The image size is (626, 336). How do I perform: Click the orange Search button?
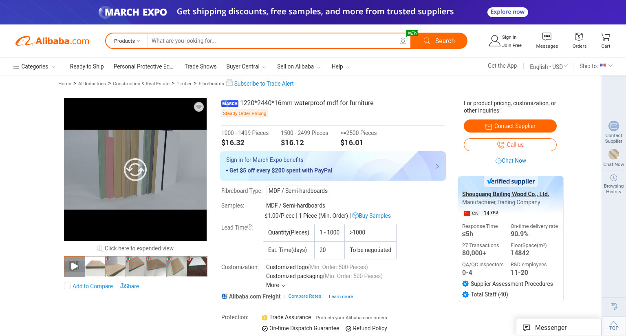coord(439,41)
